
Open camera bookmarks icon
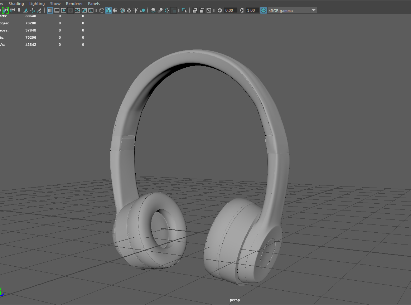(x=19, y=10)
